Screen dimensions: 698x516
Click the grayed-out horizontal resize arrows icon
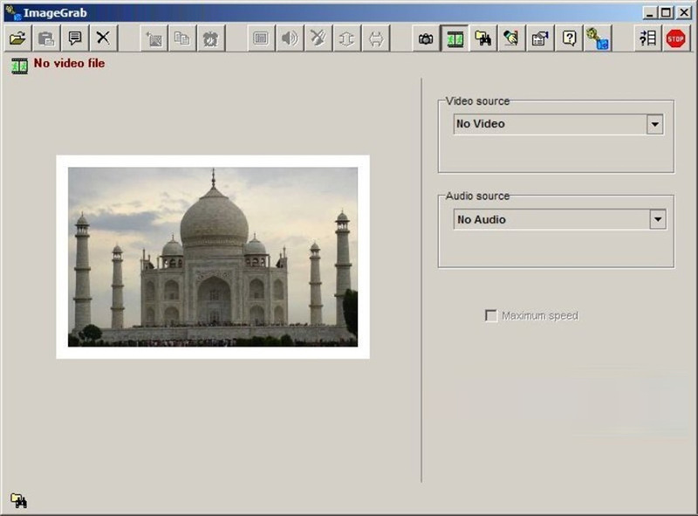[x=376, y=38]
